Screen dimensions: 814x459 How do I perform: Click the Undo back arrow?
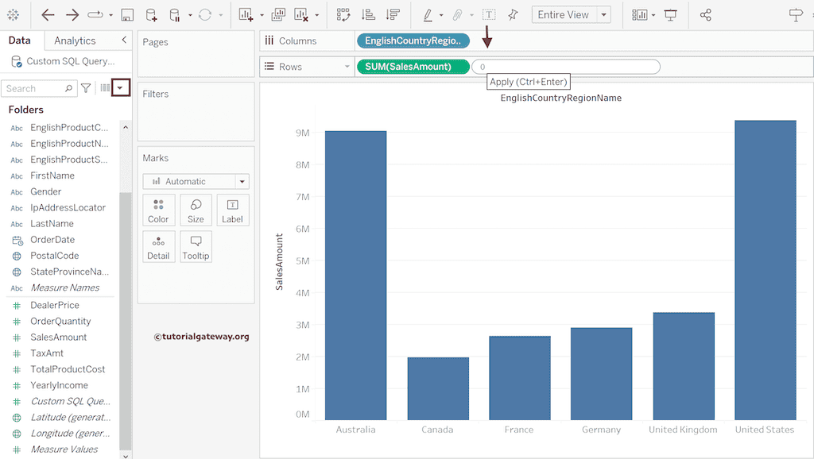[x=48, y=15]
